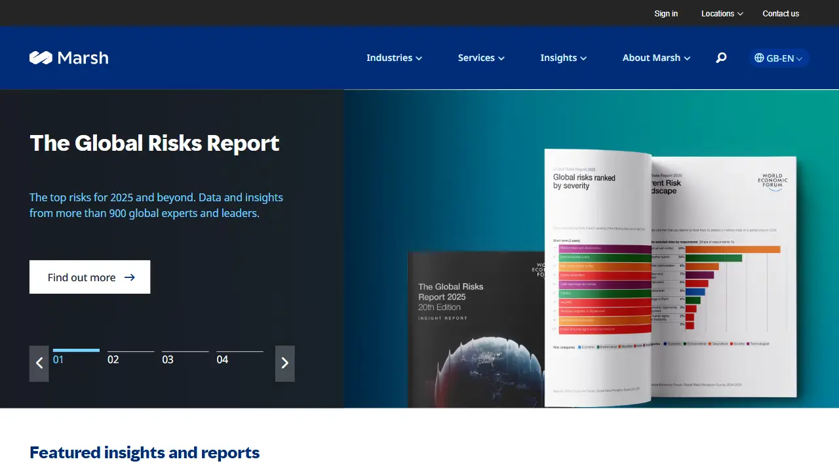Image resolution: width=839 pixels, height=472 pixels.
Task: Go to previous carousel slide arrow
Action: [x=39, y=363]
